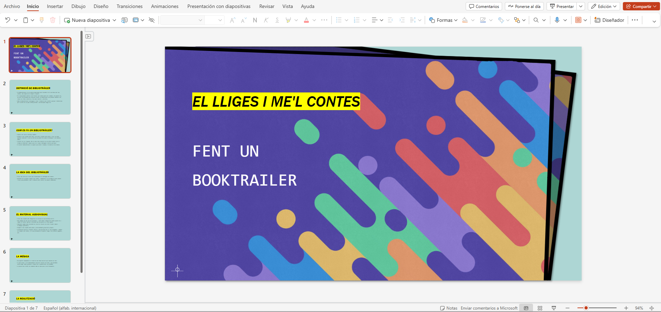
Task: Click the Shape outline pen icon
Action: coord(483,20)
